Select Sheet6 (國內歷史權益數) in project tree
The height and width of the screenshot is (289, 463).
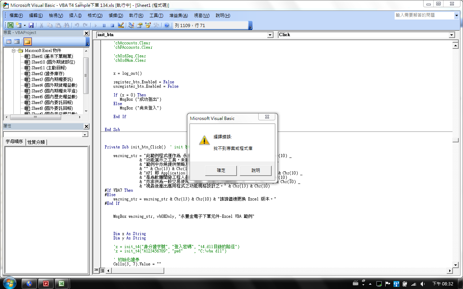coord(54,97)
